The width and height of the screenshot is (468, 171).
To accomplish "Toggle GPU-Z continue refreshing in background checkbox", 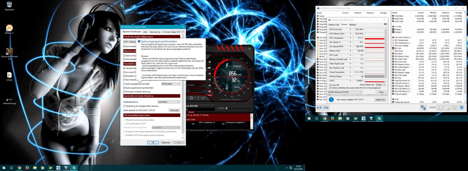I will pyautogui.click(x=330, y=88).
